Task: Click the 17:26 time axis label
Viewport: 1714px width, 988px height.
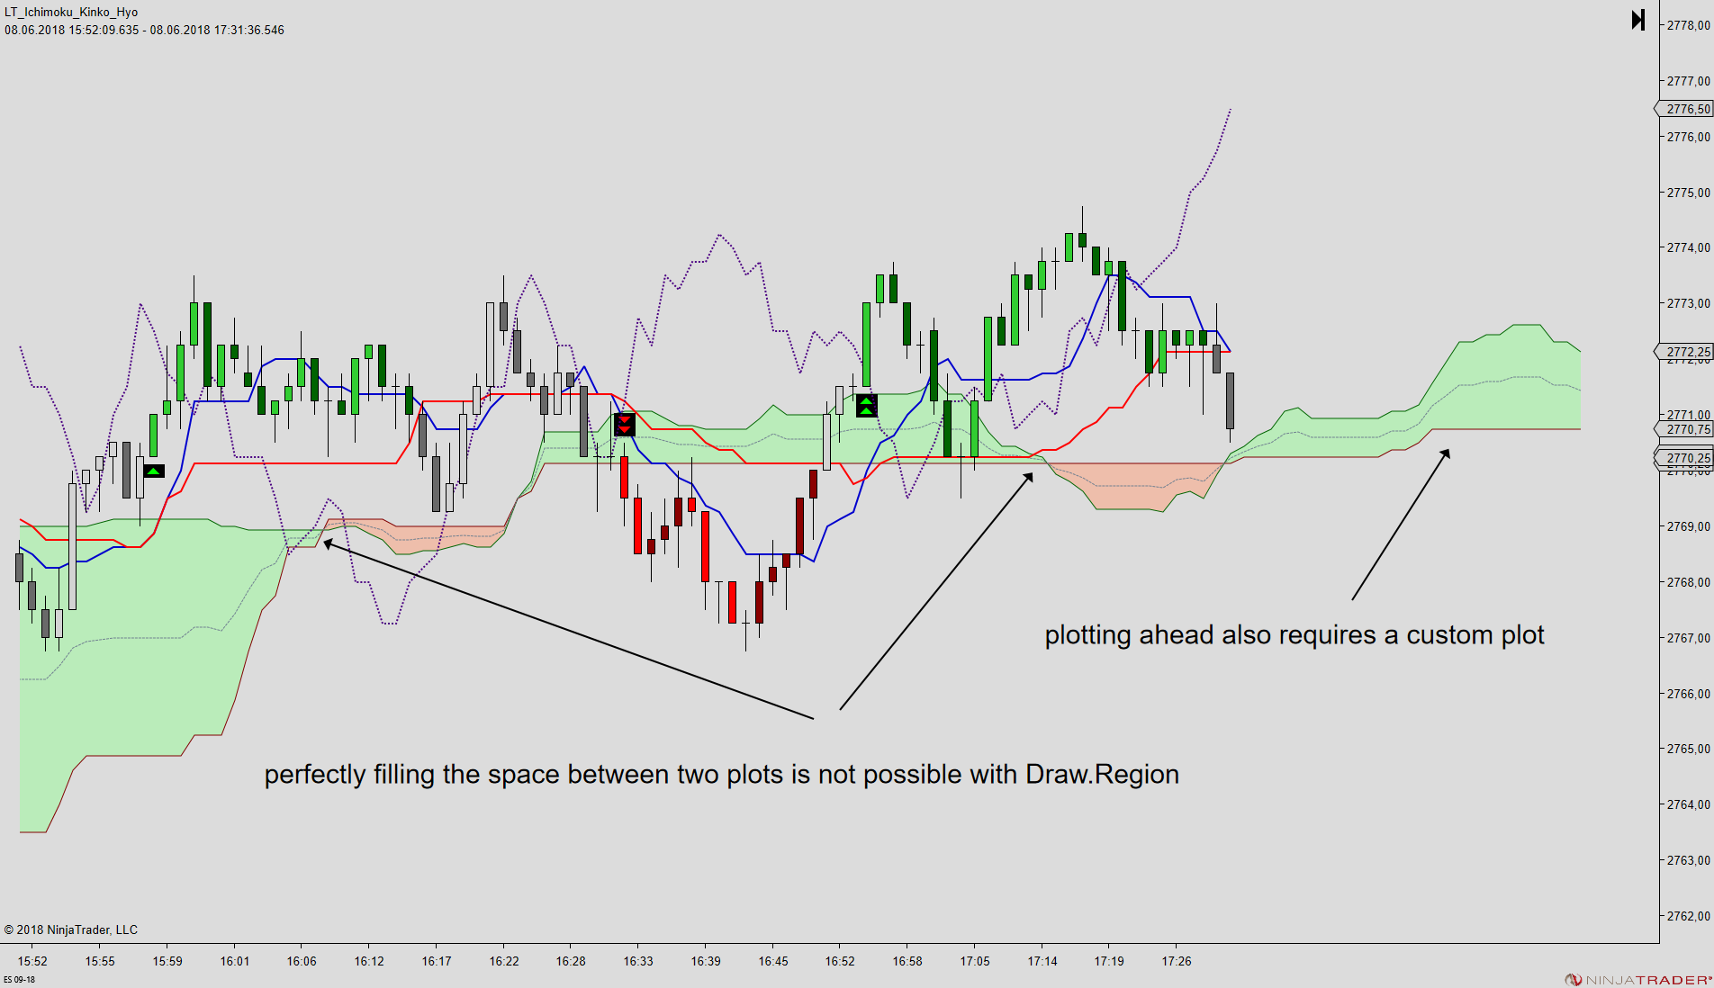Action: pyautogui.click(x=1177, y=961)
